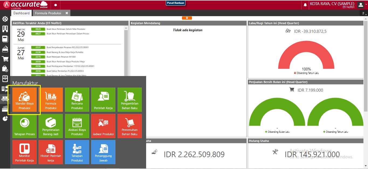Viewport: 368px width, 169px height.
Task: Open activity Buat Akun Perkiraan Selisih Nilai Produksi
Action: pos(66,29)
